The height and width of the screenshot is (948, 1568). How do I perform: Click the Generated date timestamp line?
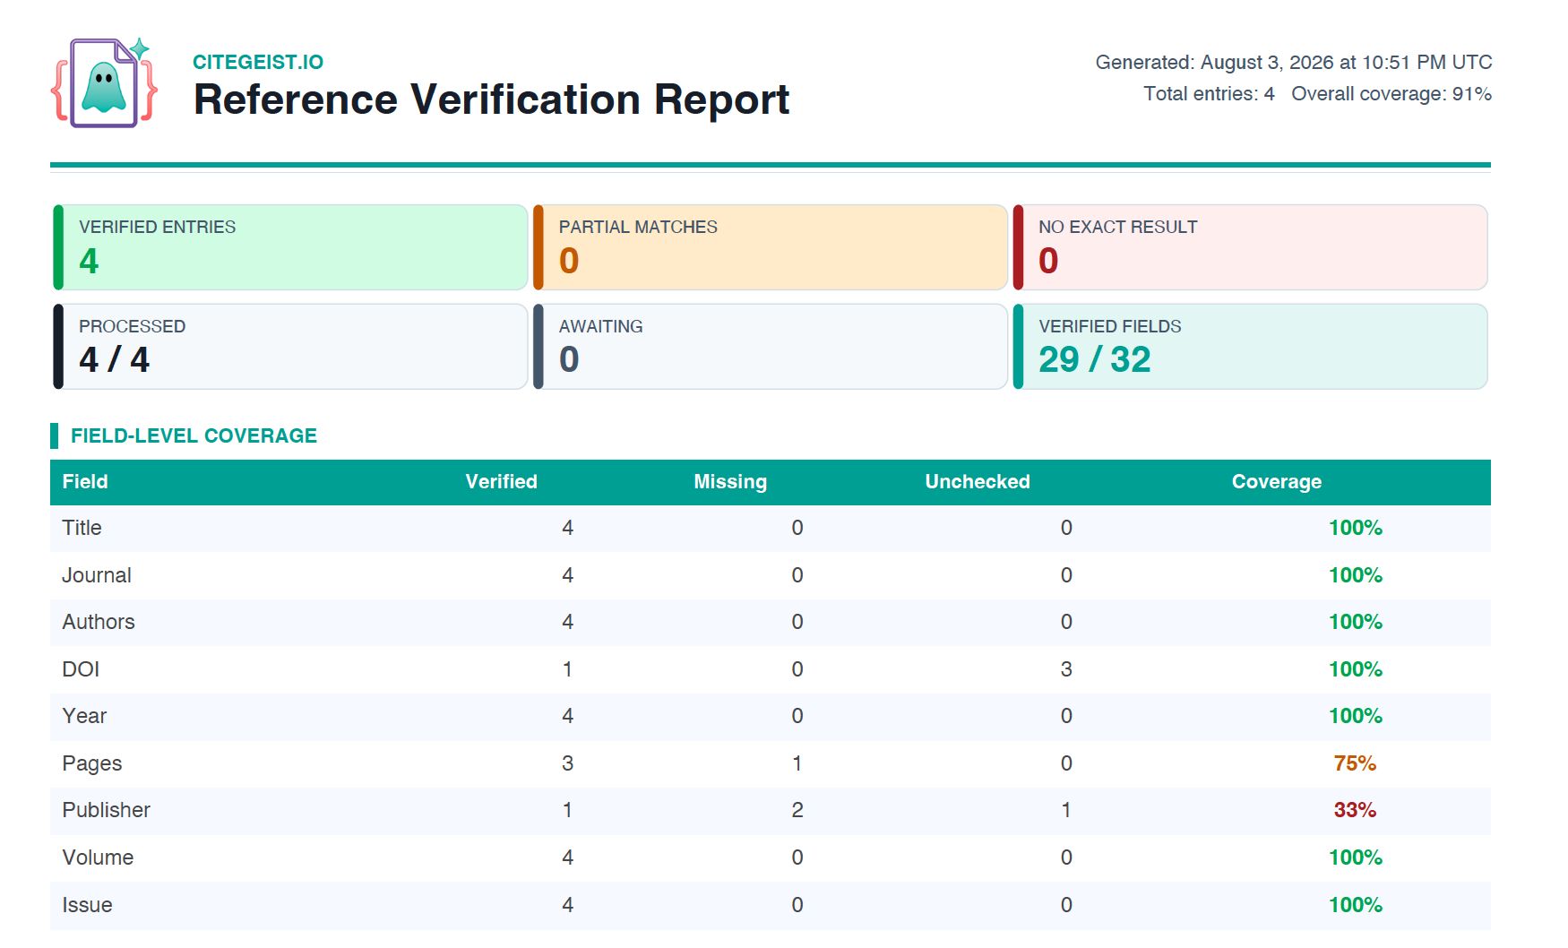click(1293, 62)
